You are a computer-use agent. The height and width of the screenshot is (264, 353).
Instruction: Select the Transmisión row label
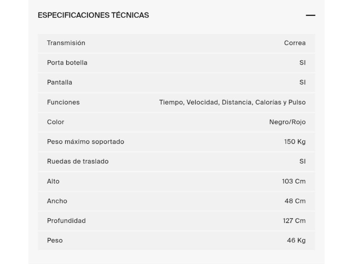pos(66,43)
